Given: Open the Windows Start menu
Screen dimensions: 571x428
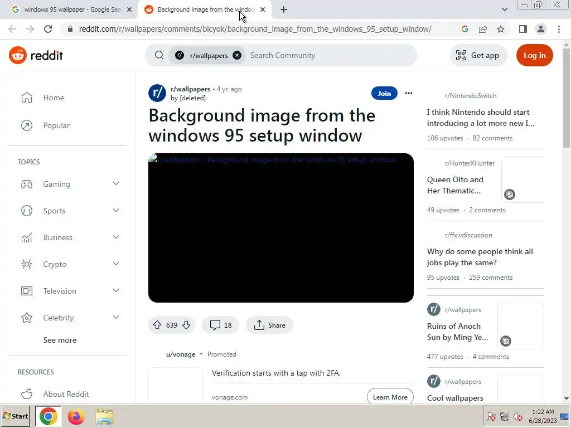Looking at the screenshot, I should click(x=15, y=416).
